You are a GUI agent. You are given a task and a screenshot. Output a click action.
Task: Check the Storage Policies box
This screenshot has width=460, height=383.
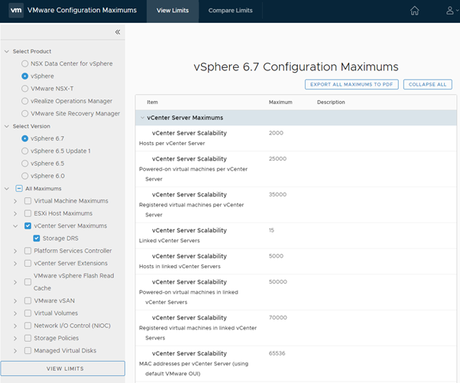coord(28,338)
